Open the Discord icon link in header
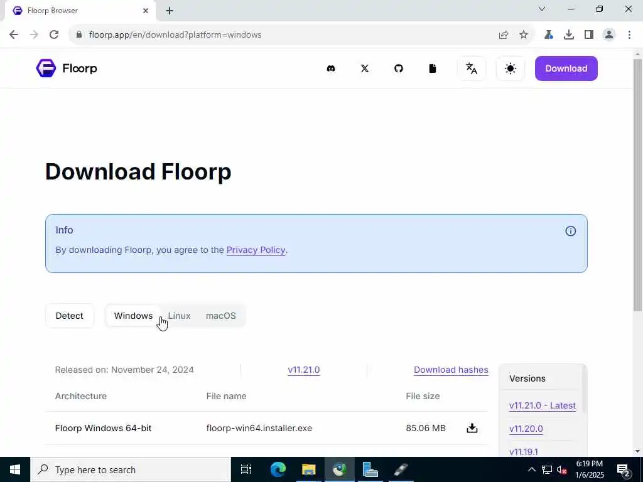The image size is (643, 482). [330, 68]
